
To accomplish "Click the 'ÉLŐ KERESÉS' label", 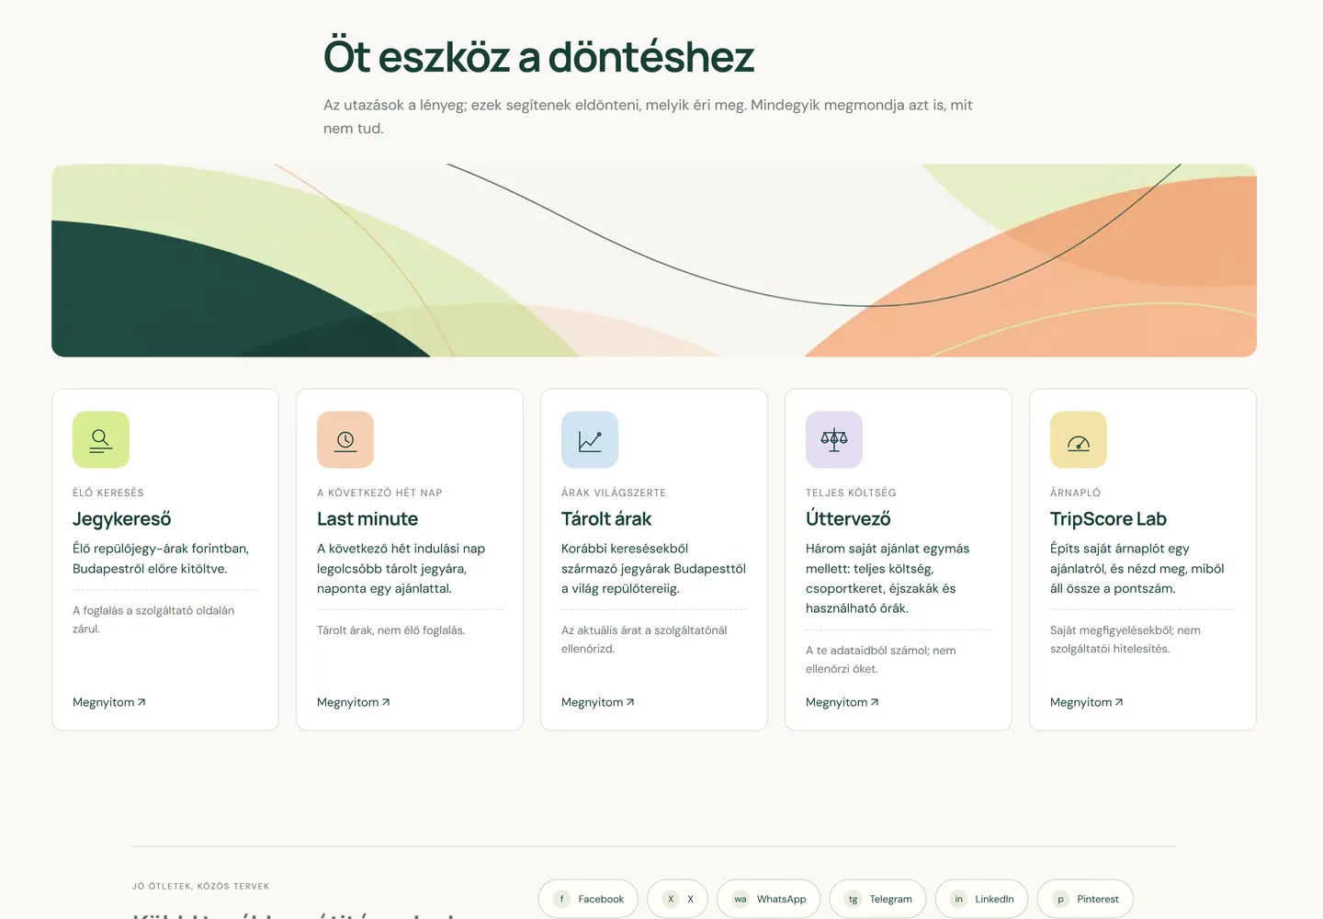I will pos(108,493).
